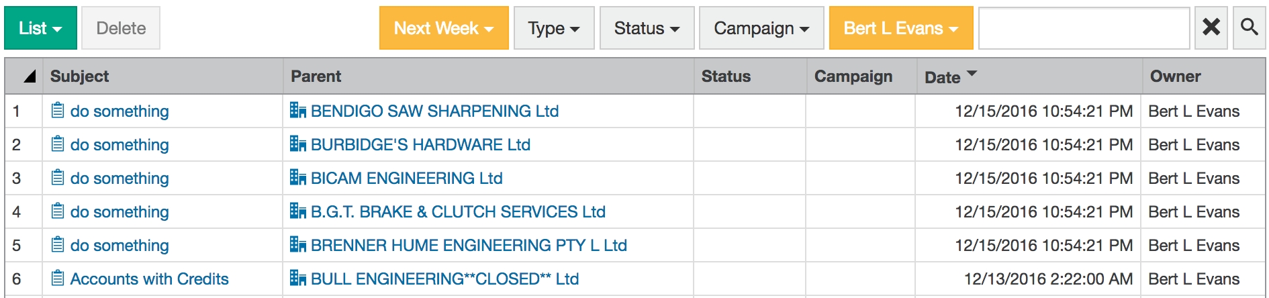Open the Type filter dropdown
Screen dimensions: 1269x298
[553, 28]
